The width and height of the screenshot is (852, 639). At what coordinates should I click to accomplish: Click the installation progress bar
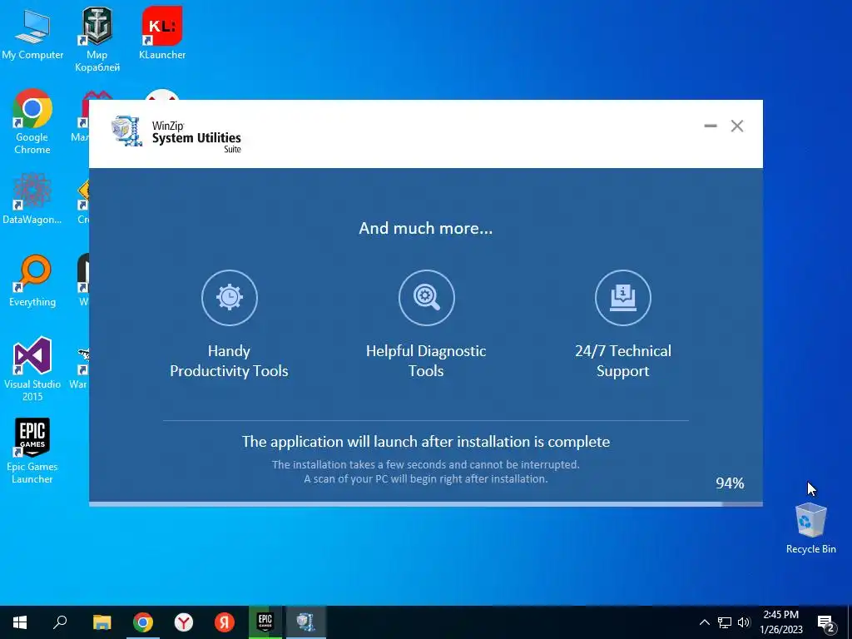click(426, 504)
